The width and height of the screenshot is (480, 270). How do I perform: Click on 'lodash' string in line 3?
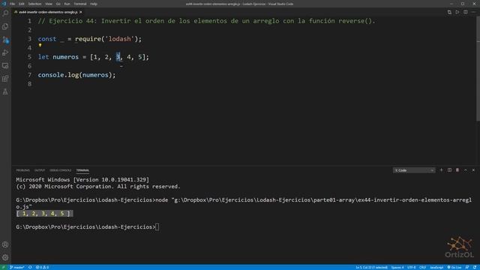pyautogui.click(x=120, y=39)
